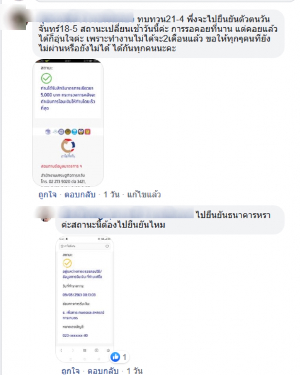
Task: Reply to second comment via ตอบกลับ
Action: [x=103, y=371]
